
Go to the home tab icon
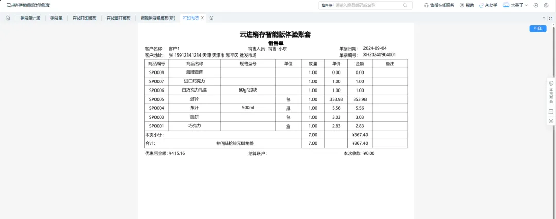[8, 18]
